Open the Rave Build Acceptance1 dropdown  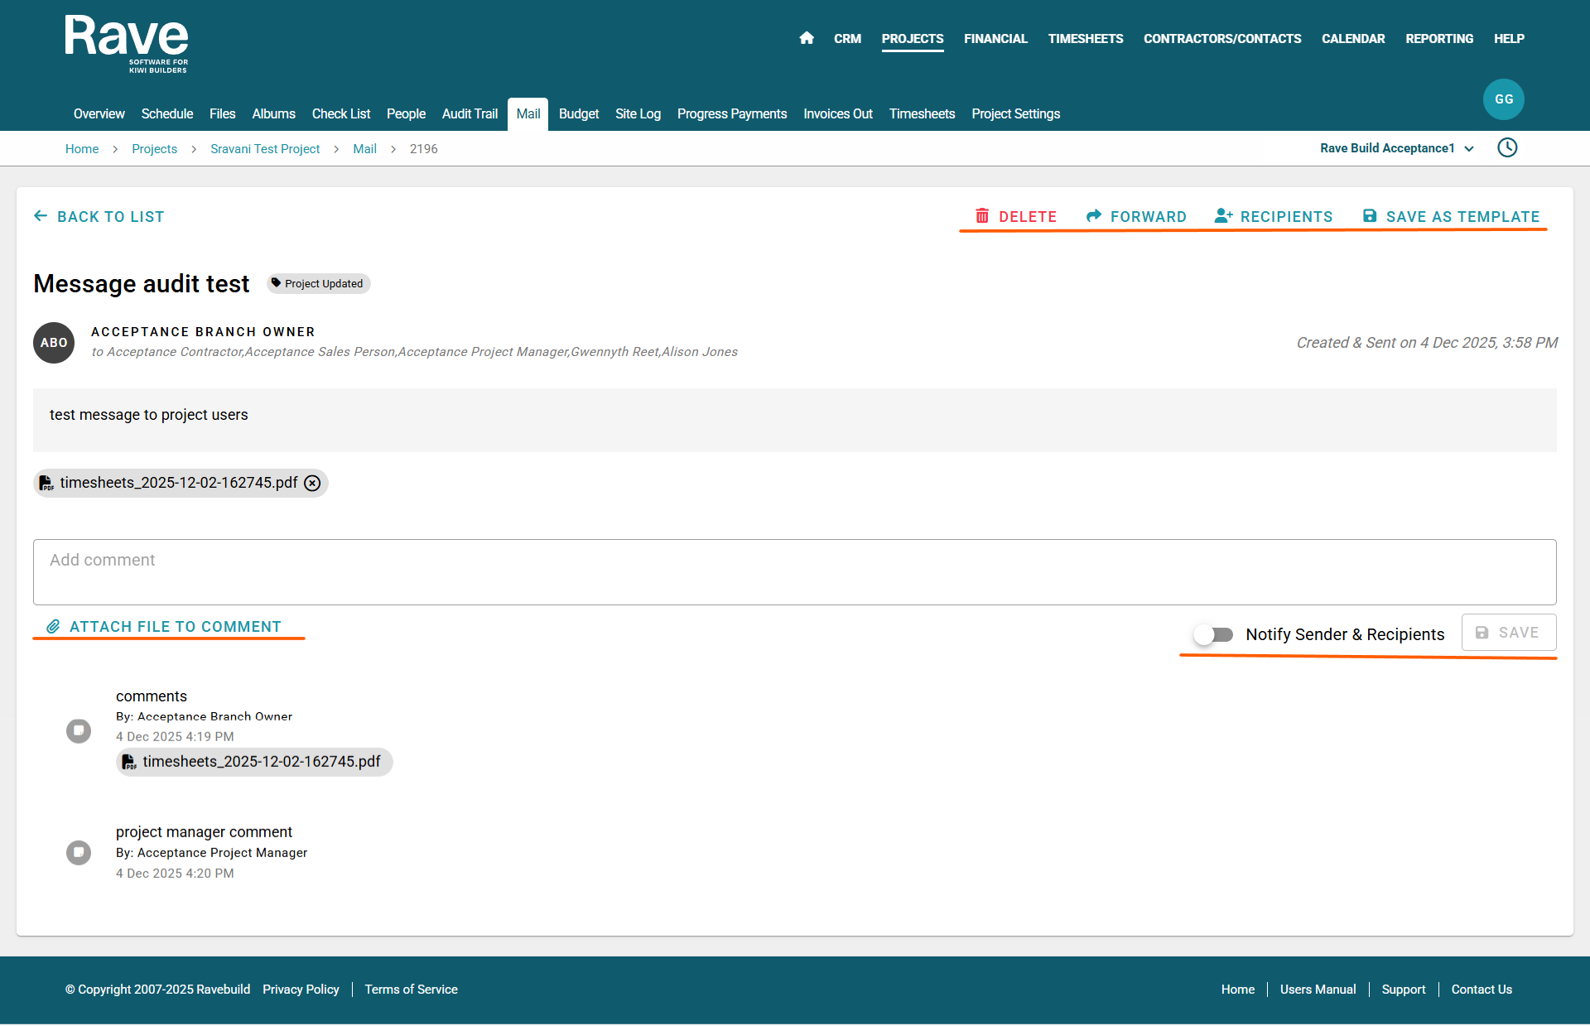[x=1396, y=148]
